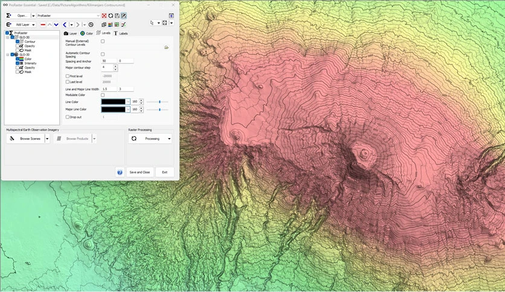Click the load file icon beside contour levels

pos(167,47)
